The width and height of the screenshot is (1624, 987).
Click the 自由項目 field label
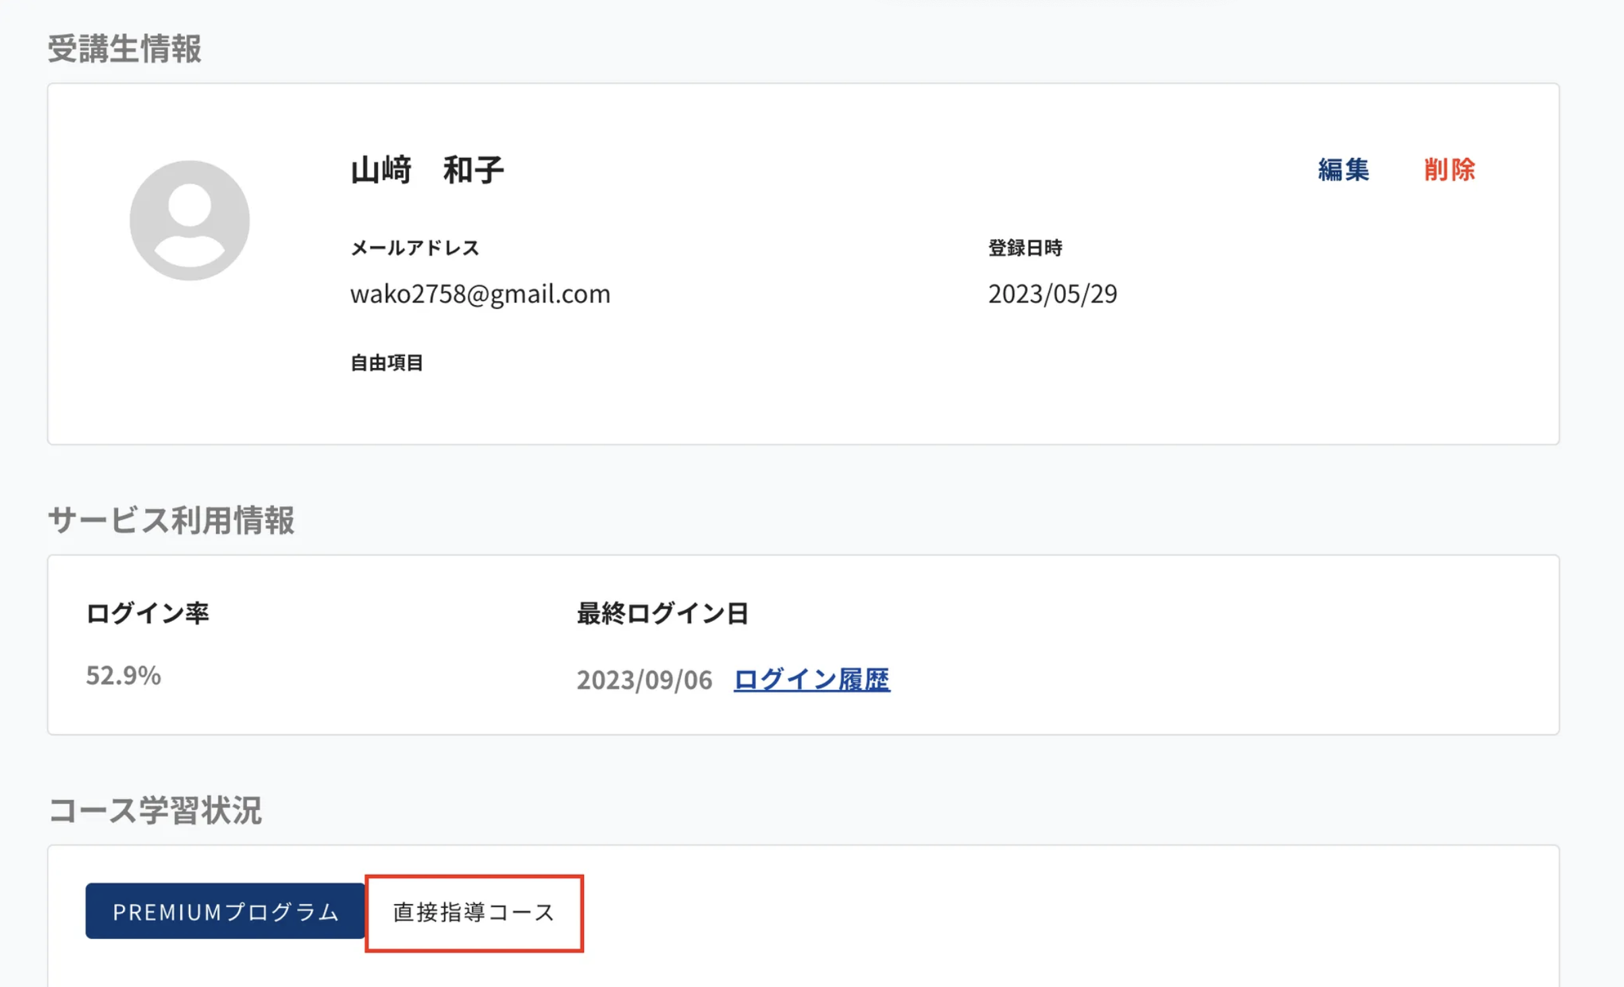386,363
